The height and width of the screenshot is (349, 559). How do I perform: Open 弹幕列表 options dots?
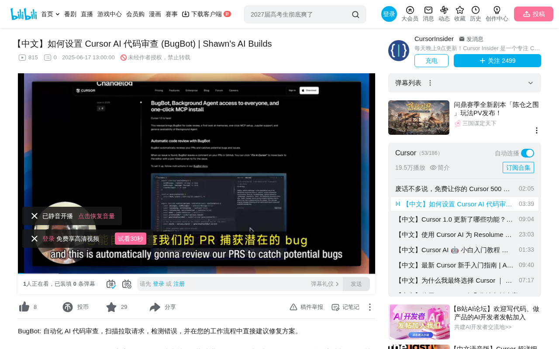click(x=430, y=83)
